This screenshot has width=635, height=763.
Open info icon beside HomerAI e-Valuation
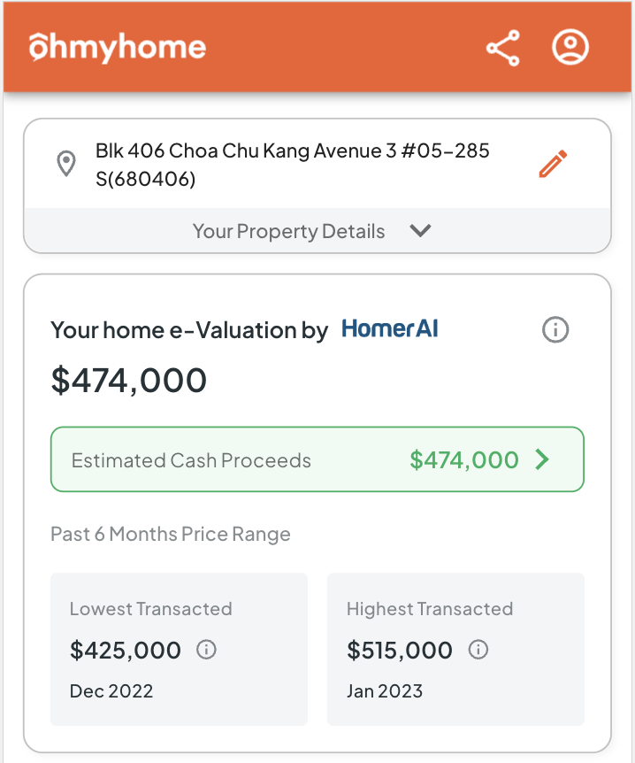555,330
